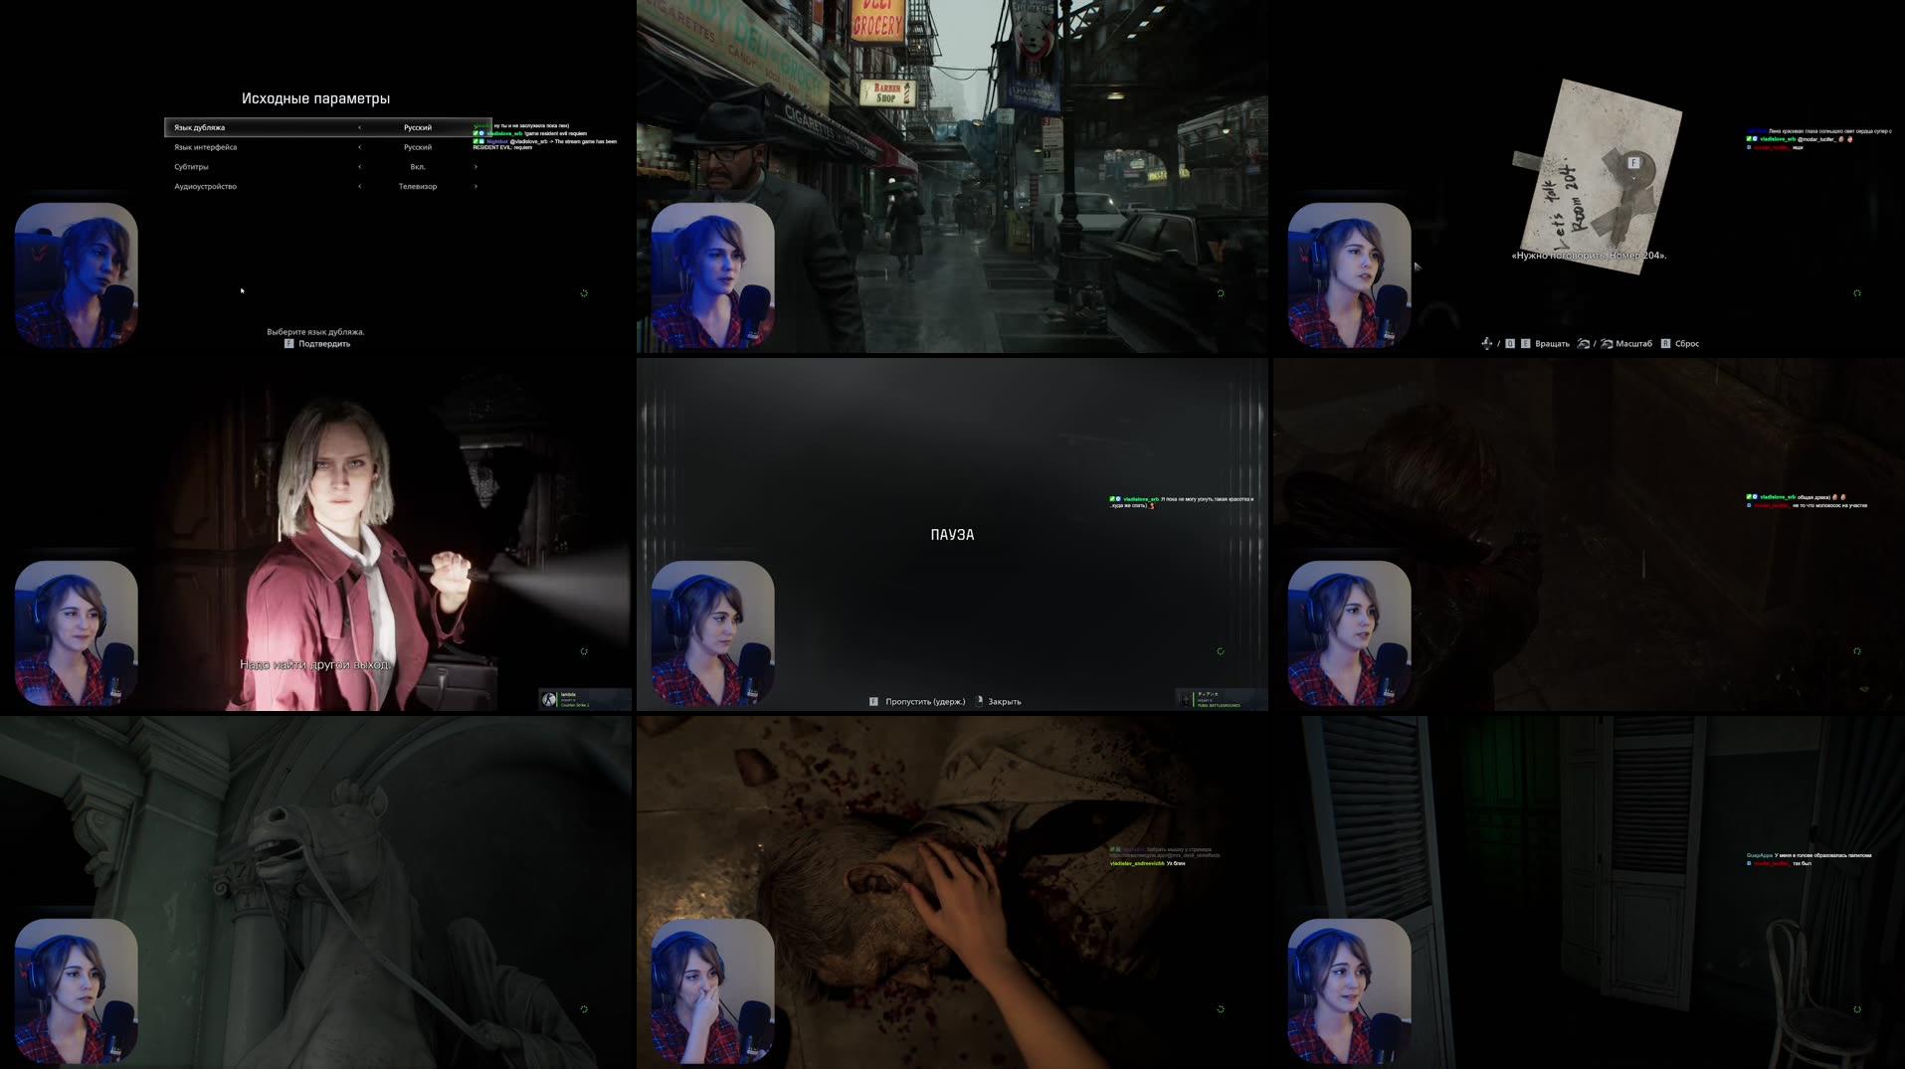Click the left arrow beside Язык дубляжа value

pyautogui.click(x=359, y=127)
